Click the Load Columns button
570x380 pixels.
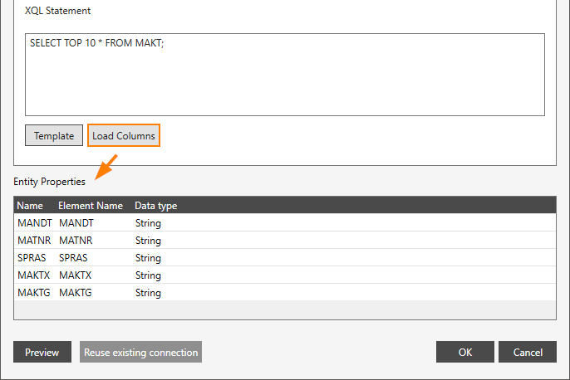(x=124, y=135)
